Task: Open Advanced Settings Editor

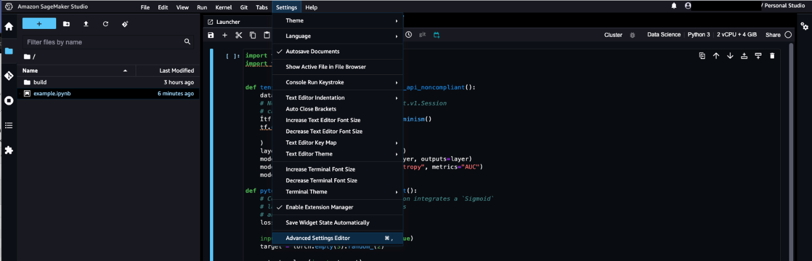Action: [338, 238]
